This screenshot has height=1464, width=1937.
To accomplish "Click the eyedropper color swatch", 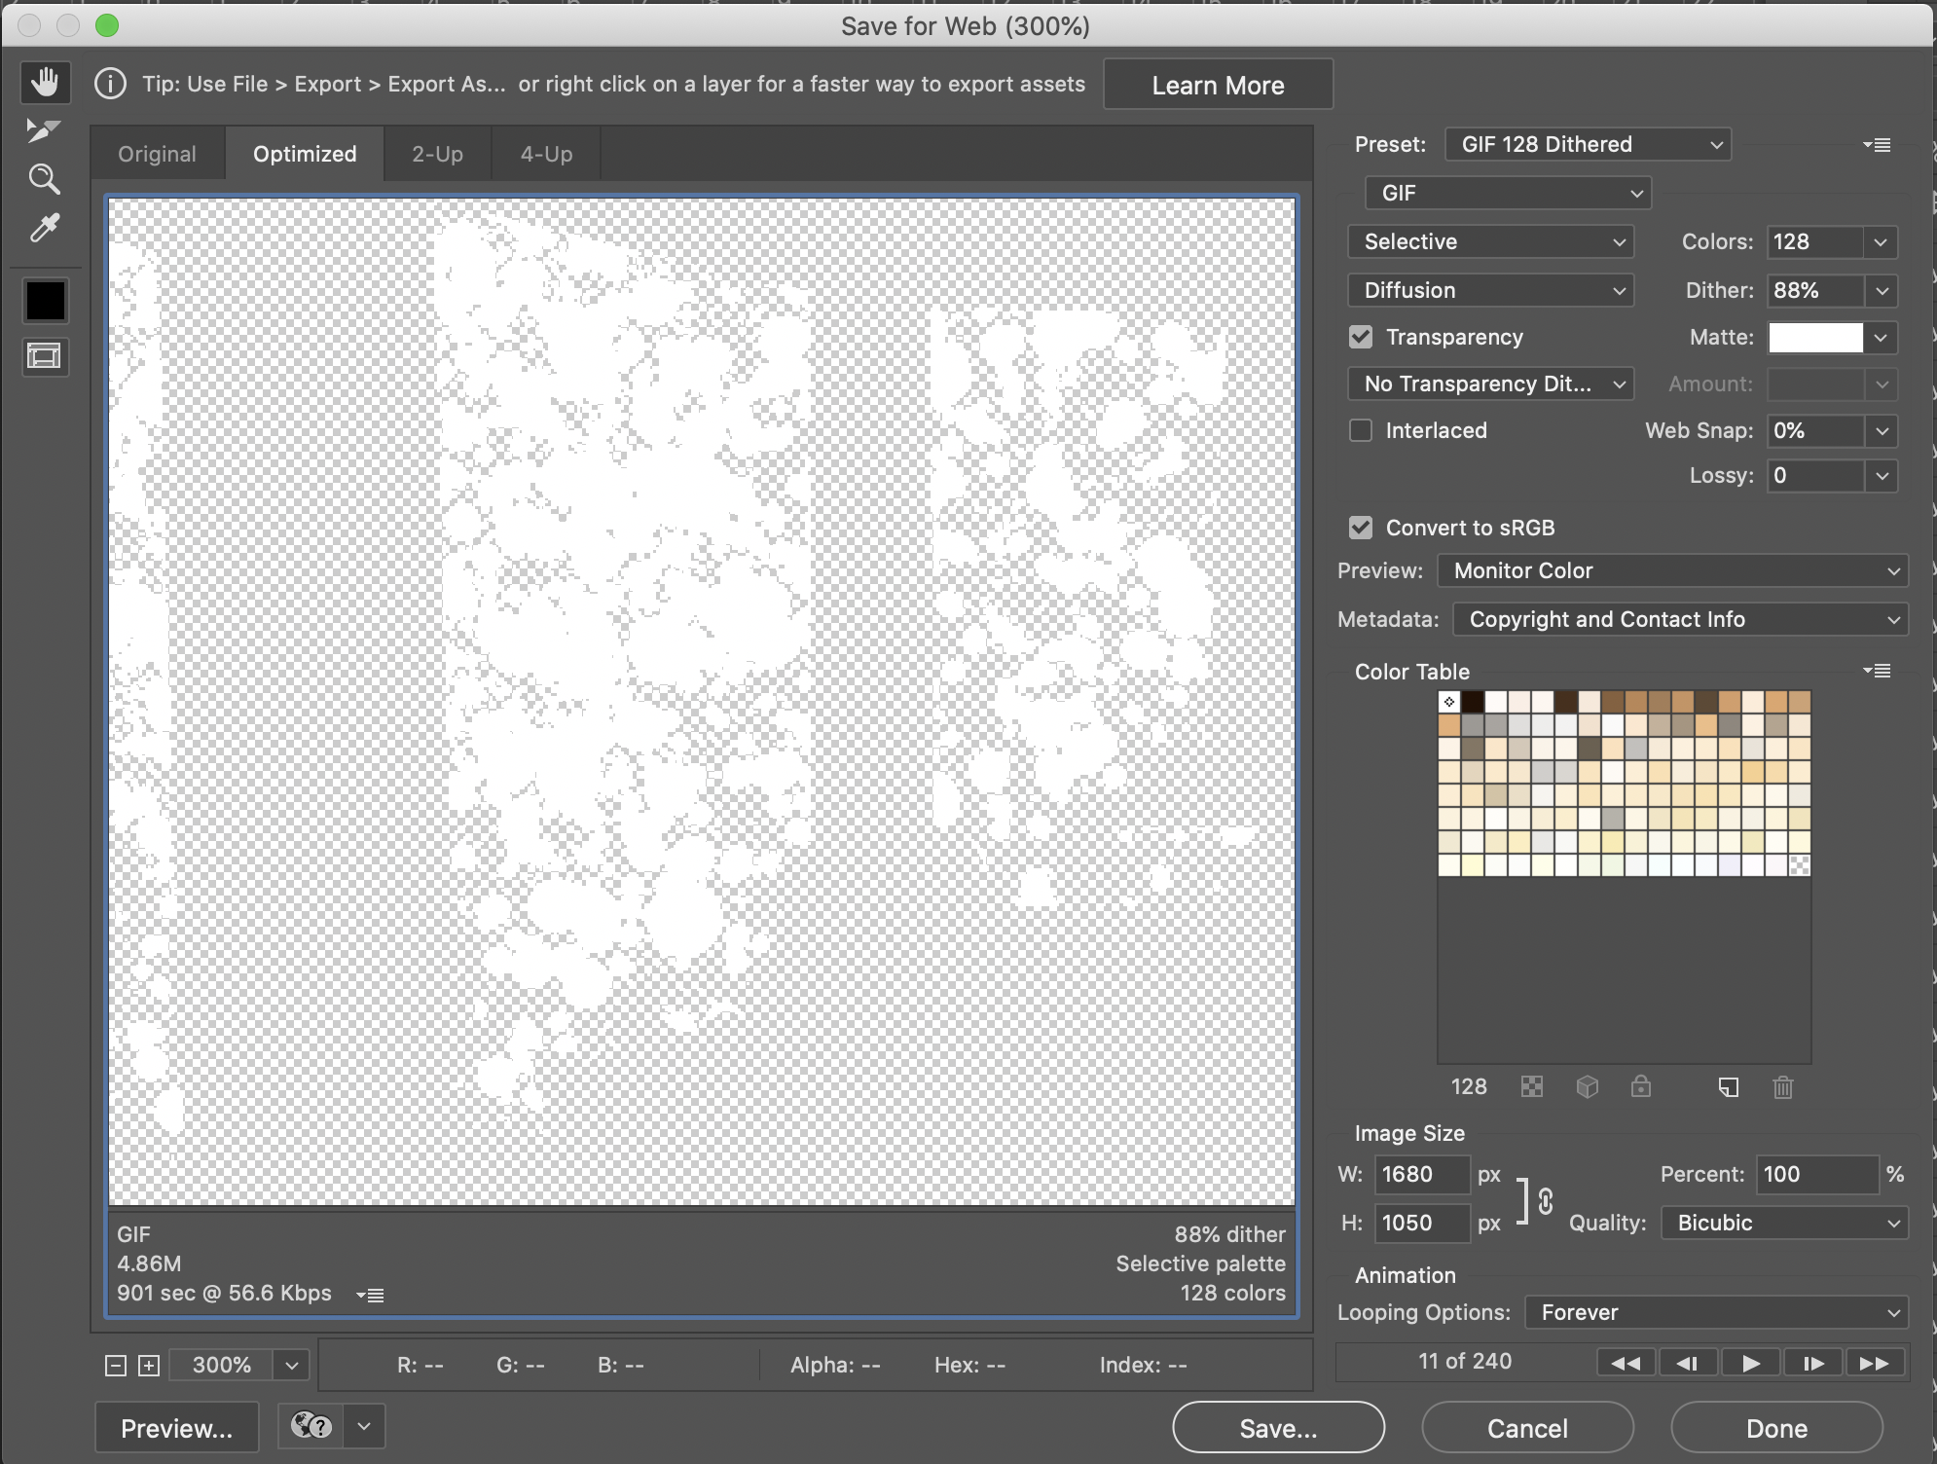I will 45,300.
